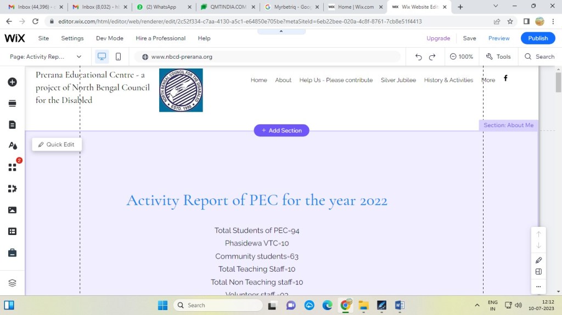Click the Publish button
562x315 pixels.
(538, 38)
